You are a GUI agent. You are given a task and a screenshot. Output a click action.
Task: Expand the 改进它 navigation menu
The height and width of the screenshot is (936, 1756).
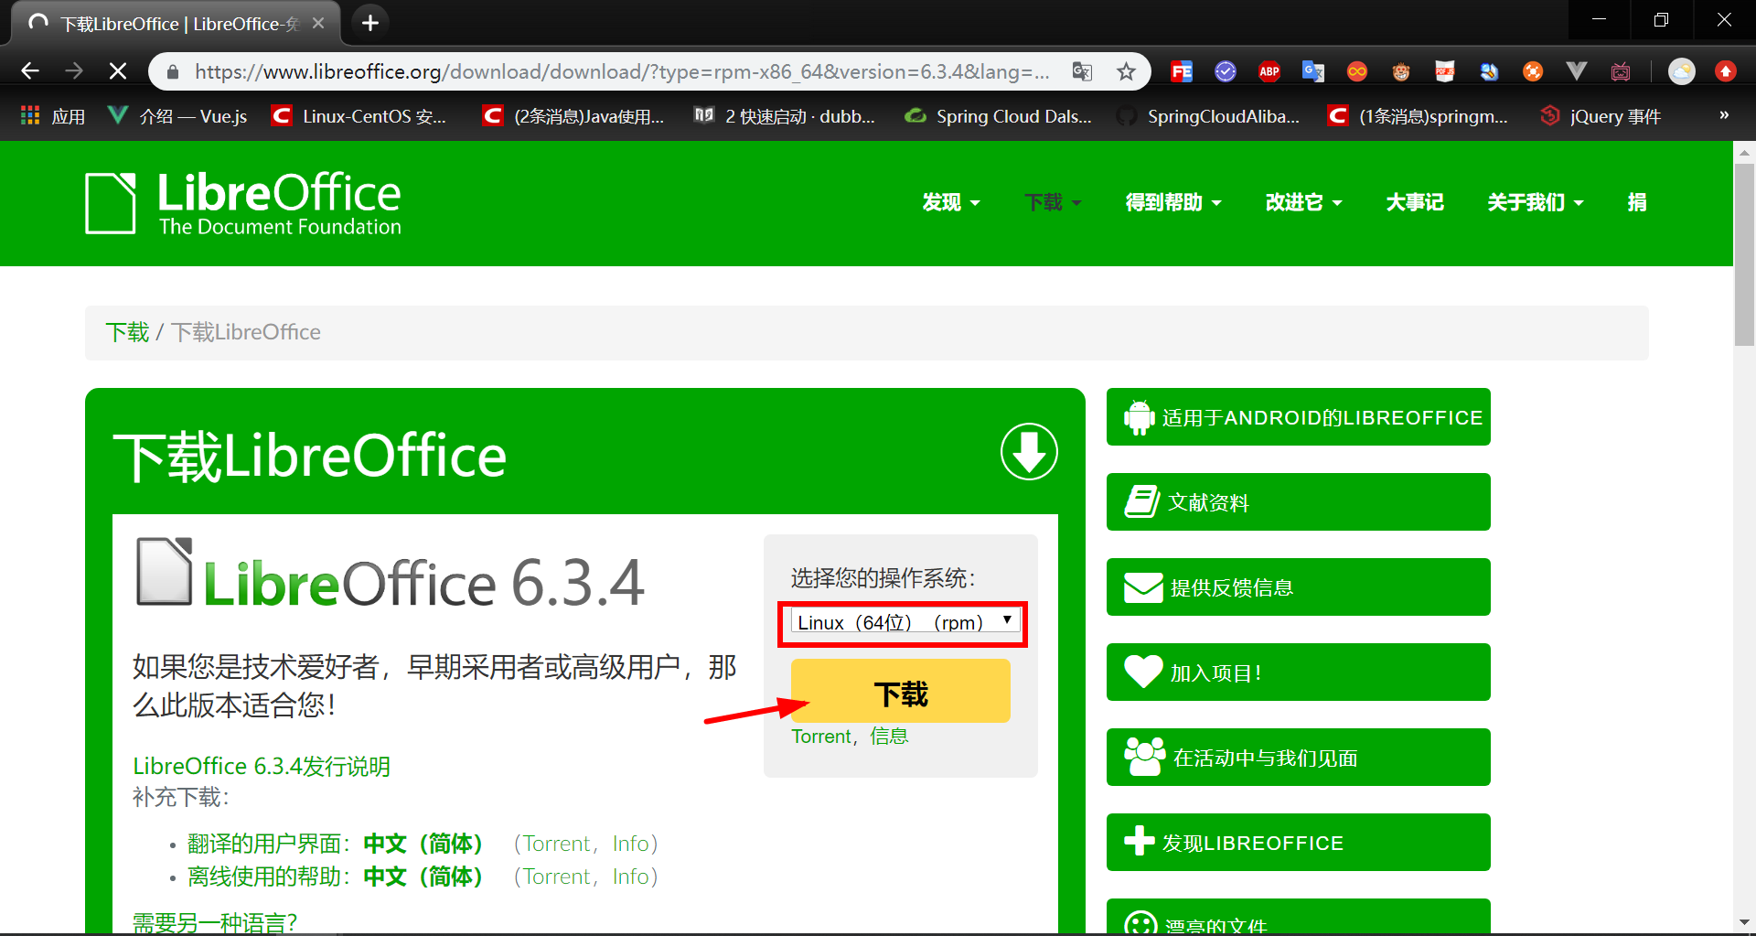point(1303,202)
